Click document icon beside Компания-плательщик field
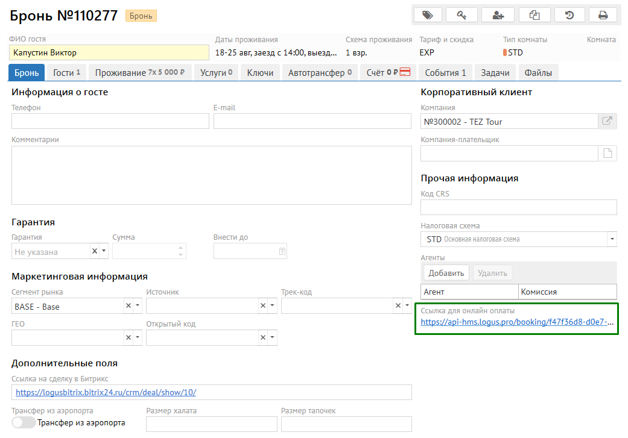This screenshot has height=438, width=628. [607, 154]
